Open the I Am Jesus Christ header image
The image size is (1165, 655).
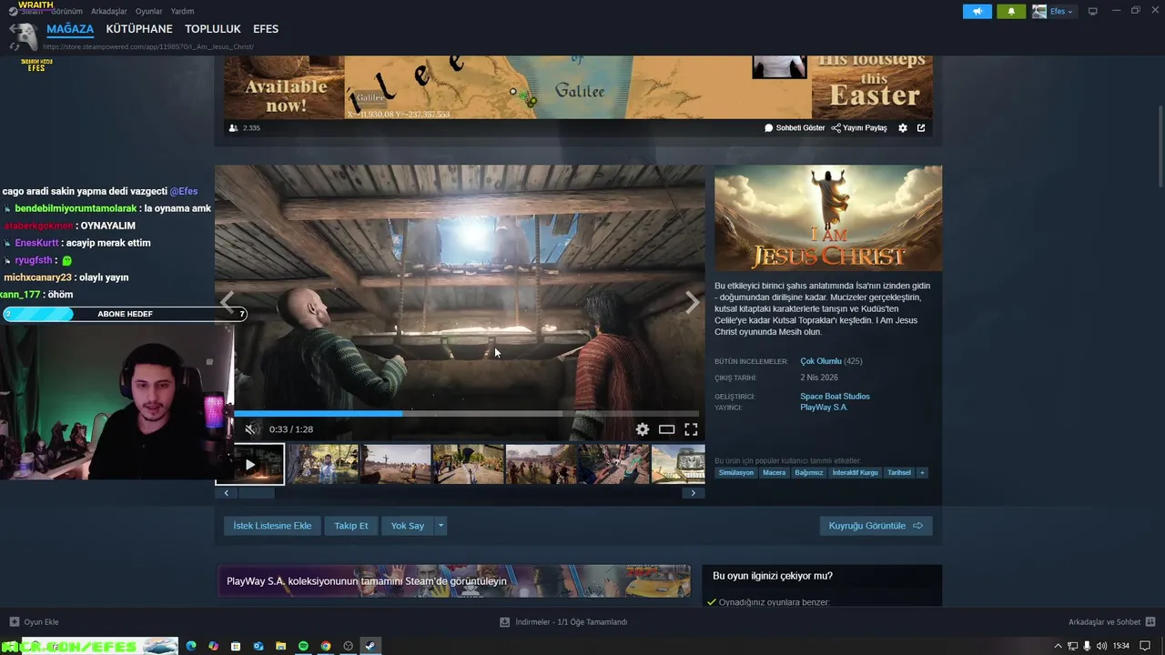[828, 218]
